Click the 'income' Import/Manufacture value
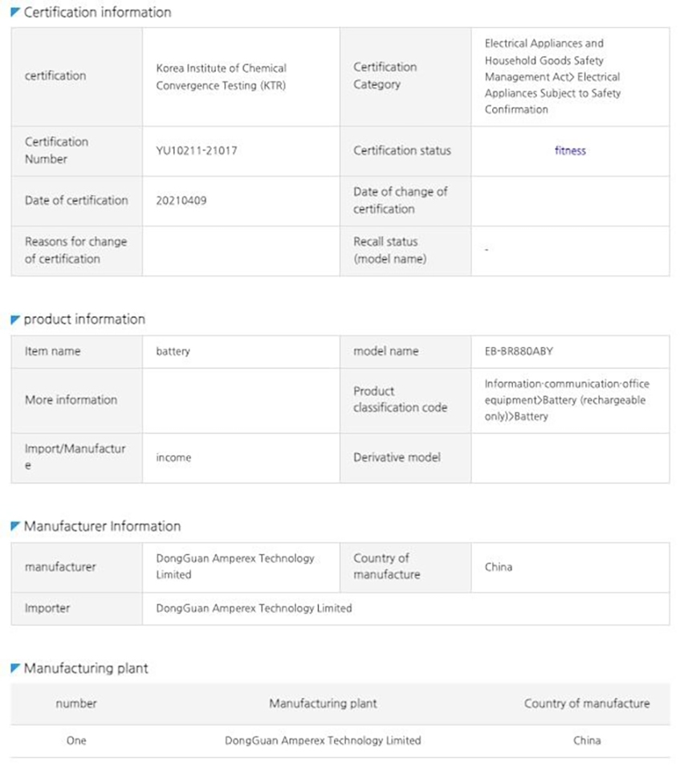Image resolution: width=680 pixels, height=771 pixels. [173, 458]
